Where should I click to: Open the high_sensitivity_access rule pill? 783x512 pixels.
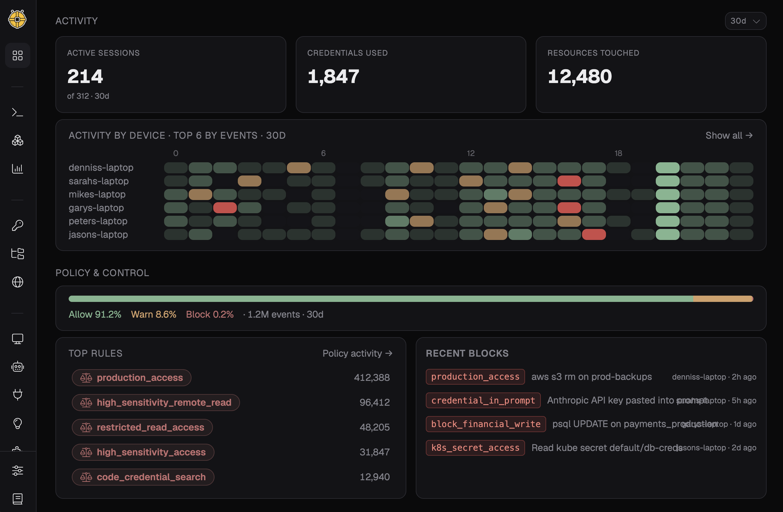[143, 452]
